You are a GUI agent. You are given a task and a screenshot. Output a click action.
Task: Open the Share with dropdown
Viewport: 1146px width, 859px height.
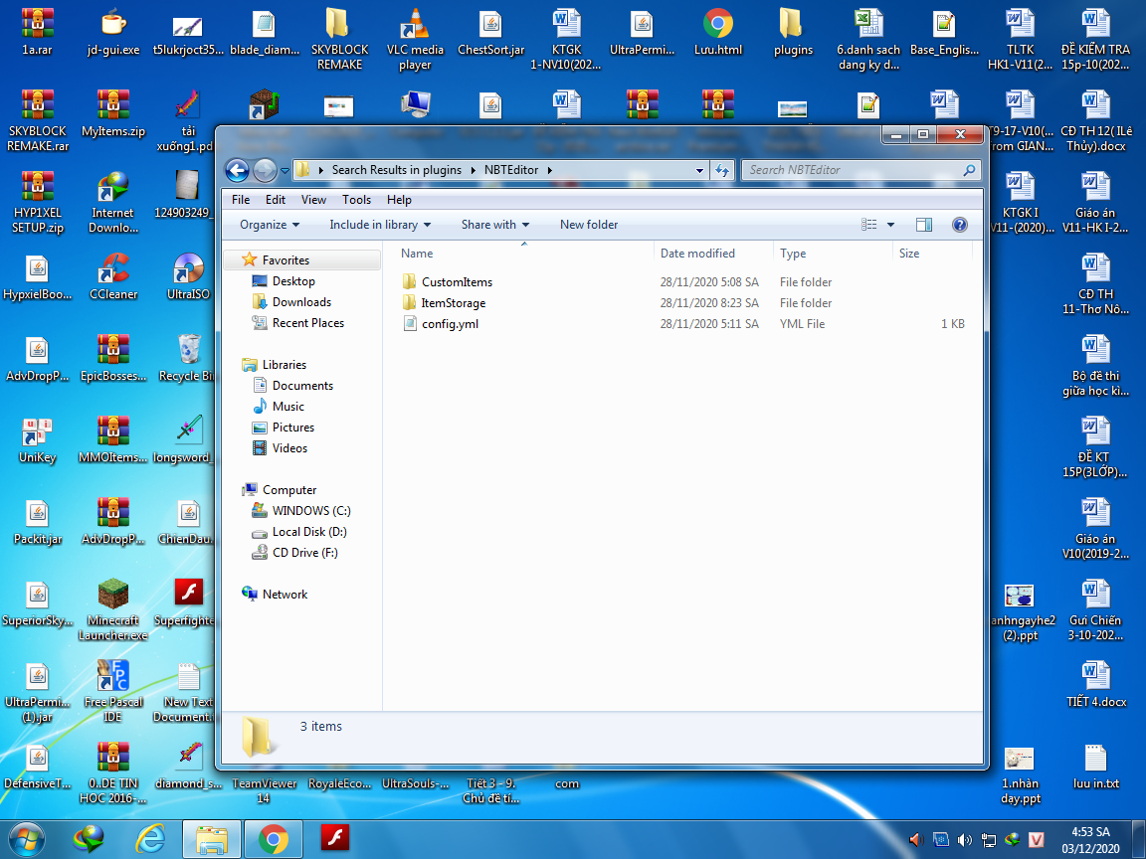[x=494, y=225]
